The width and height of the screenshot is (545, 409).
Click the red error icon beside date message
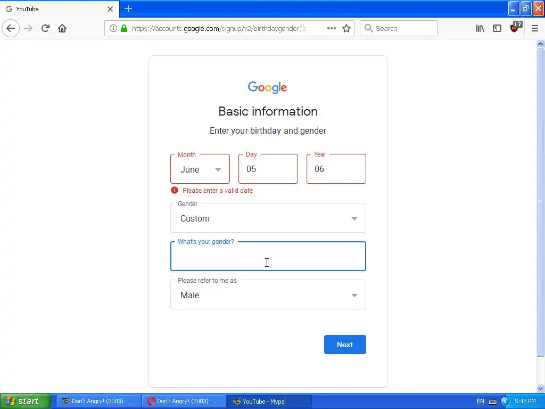tap(175, 190)
